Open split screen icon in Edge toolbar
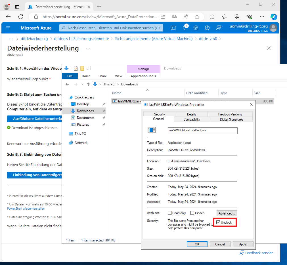The width and height of the screenshot is (287, 265). (x=212, y=17)
